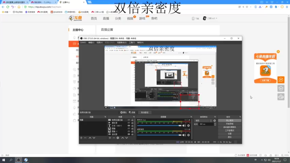Go back with the browser back arrow
This screenshot has width=290, height=163.
[x=3, y=7]
